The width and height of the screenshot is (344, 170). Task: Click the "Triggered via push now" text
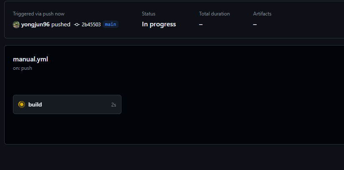pyautogui.click(x=38, y=14)
